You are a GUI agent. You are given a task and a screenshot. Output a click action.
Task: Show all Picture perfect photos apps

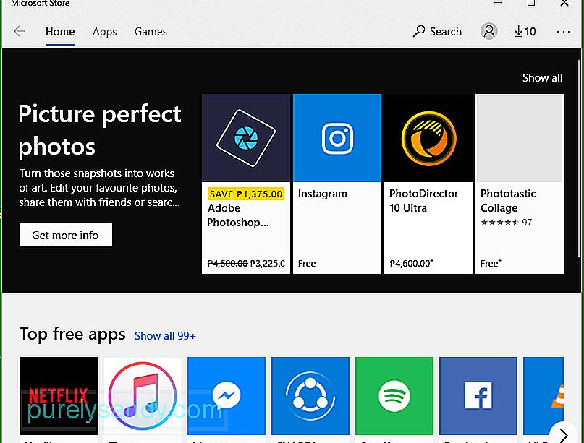(542, 78)
